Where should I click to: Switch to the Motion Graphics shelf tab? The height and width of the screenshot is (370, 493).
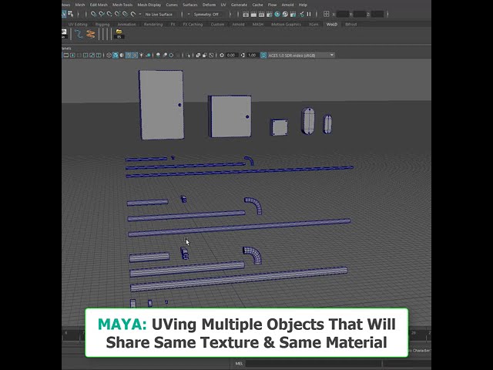[286, 24]
